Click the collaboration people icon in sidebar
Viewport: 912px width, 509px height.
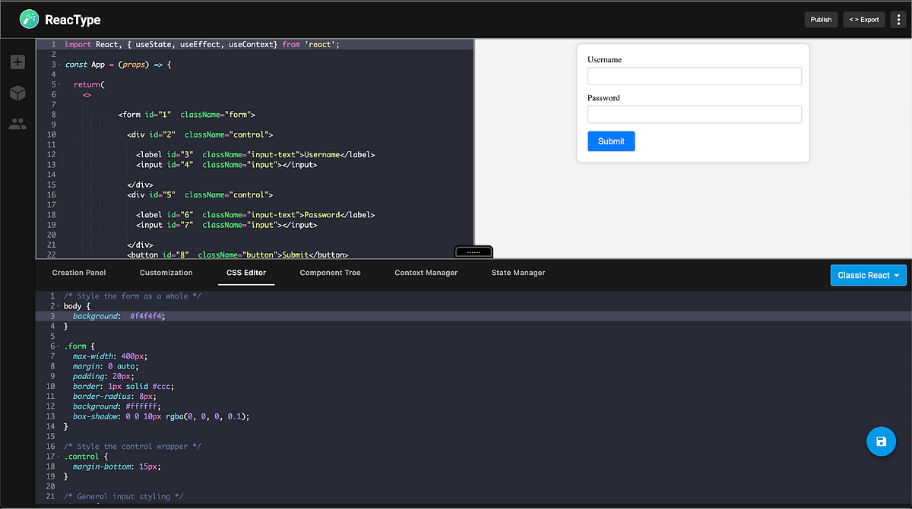(17, 123)
